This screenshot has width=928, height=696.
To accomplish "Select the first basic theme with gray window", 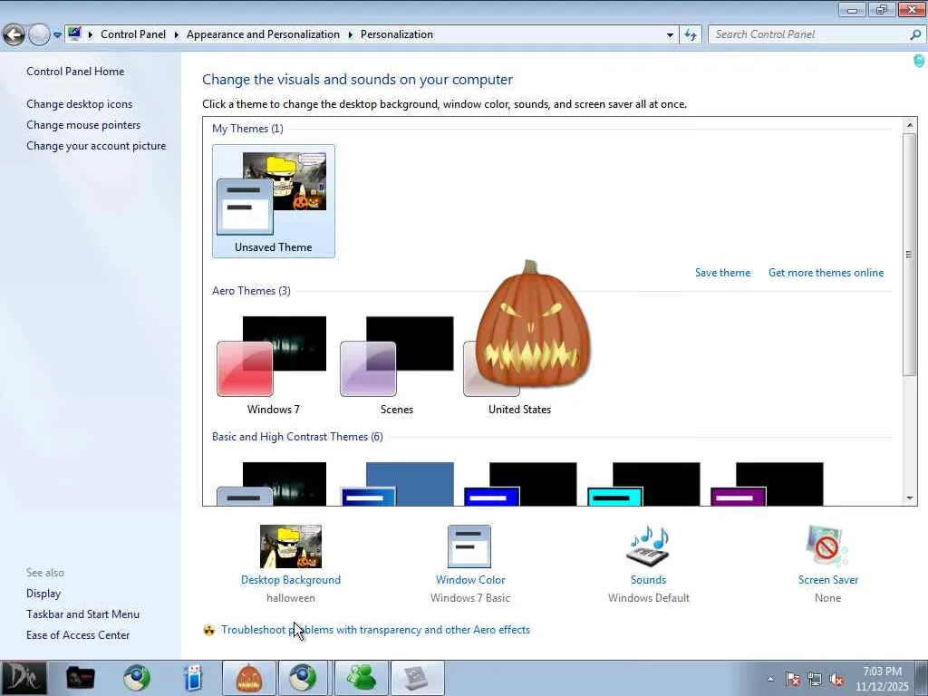I will tap(272, 484).
